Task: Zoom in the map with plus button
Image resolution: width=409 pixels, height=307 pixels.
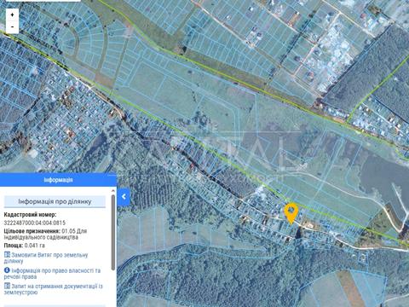Action: [x=12, y=14]
